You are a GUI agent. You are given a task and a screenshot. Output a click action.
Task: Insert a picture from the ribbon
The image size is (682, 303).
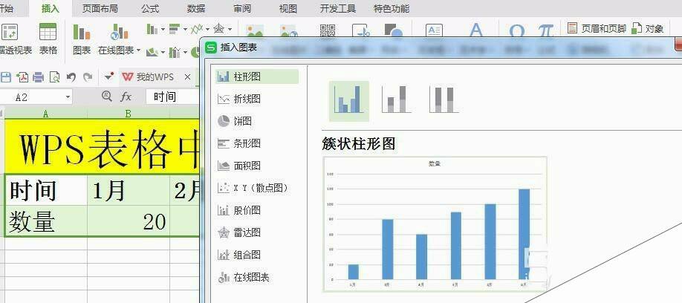pyautogui.click(x=255, y=31)
